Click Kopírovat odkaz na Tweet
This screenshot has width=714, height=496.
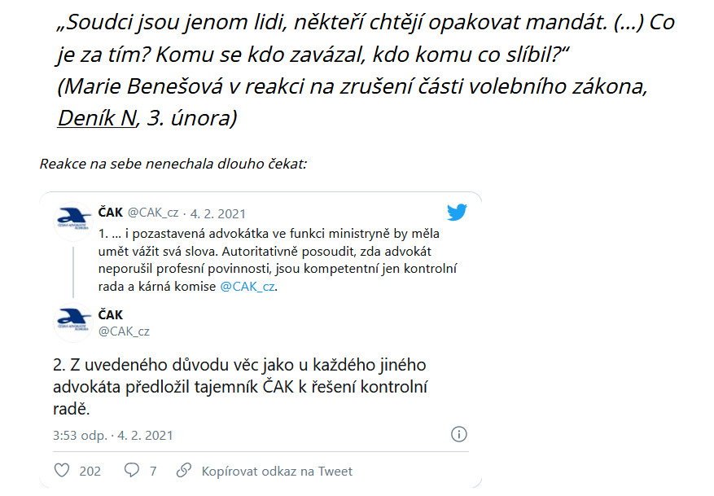277,471
